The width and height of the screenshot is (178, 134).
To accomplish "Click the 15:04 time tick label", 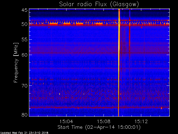I will pos(66,121).
